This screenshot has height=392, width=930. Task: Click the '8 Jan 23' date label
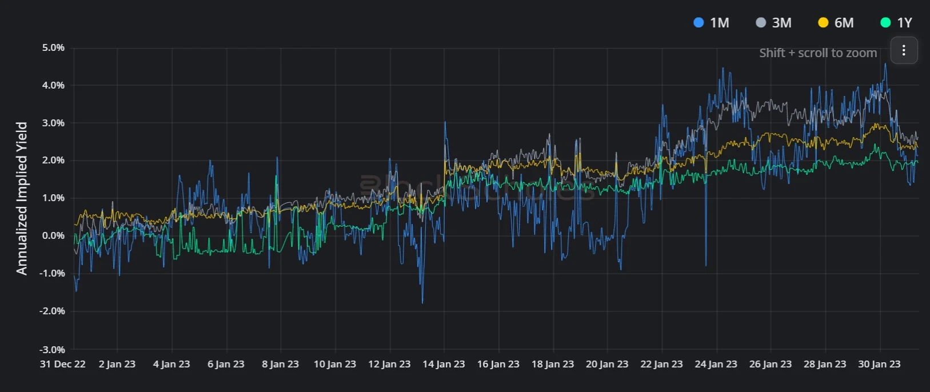click(x=280, y=364)
